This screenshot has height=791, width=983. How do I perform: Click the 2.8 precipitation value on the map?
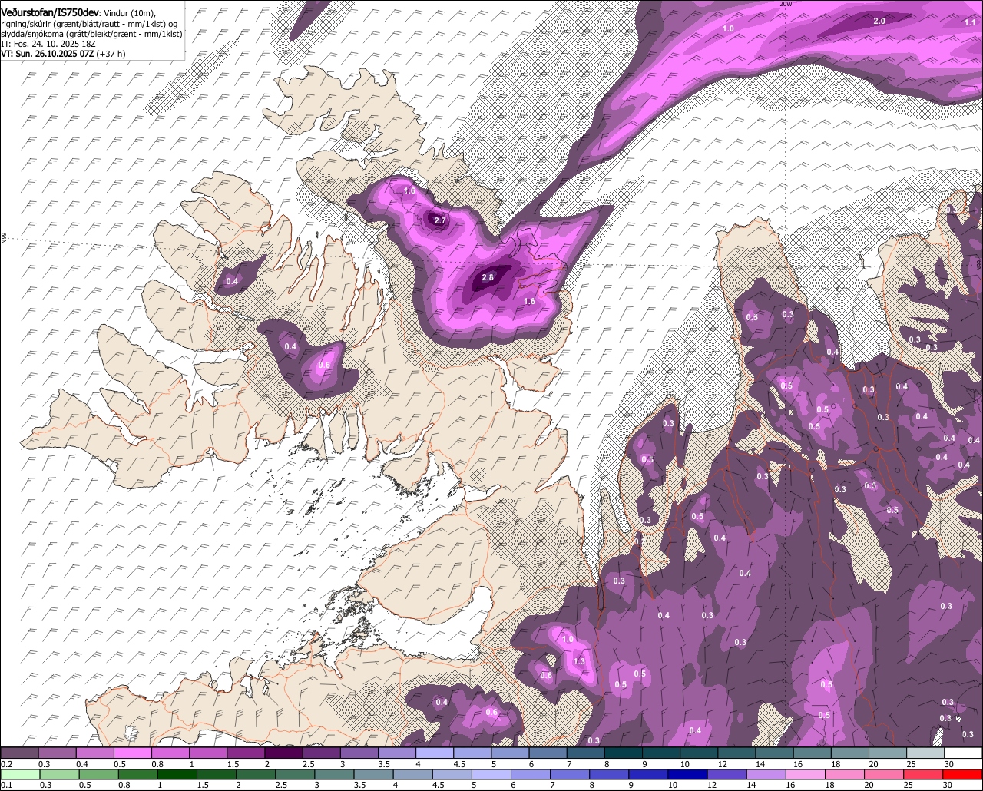[488, 277]
